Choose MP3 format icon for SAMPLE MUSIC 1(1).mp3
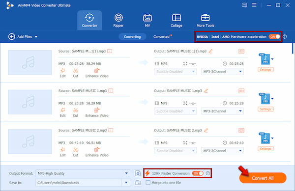The height and width of the screenshot is (191, 295). pyautogui.click(x=265, y=59)
